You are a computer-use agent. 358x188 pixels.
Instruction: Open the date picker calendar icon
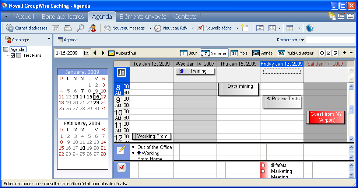[x=87, y=53]
